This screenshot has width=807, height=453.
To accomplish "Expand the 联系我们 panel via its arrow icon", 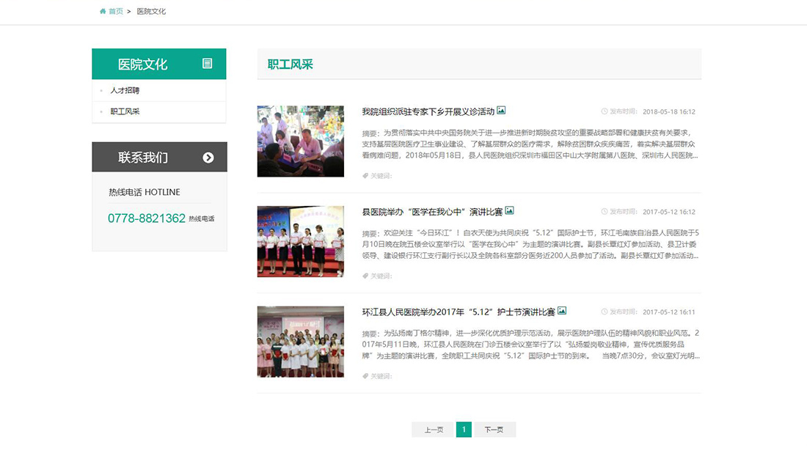I will coord(210,157).
